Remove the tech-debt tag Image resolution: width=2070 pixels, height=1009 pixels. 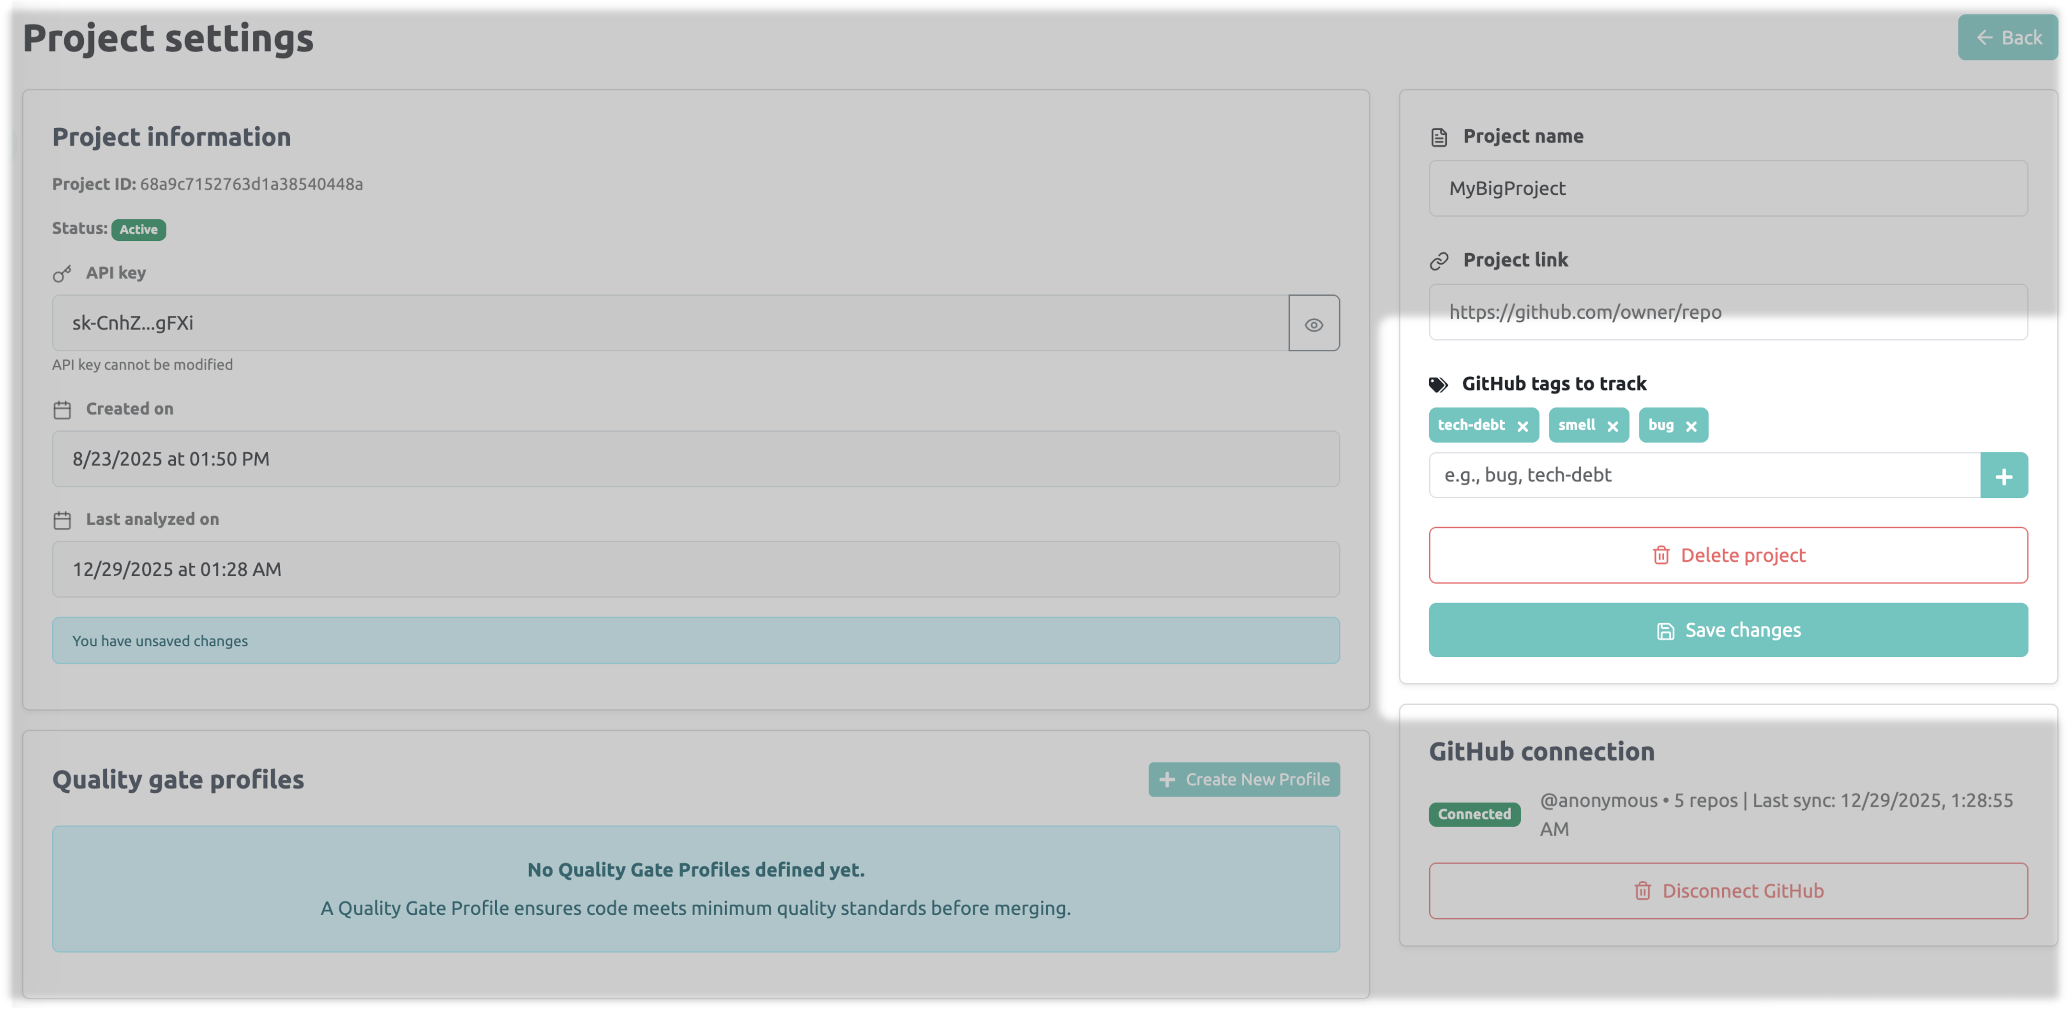[1523, 426]
